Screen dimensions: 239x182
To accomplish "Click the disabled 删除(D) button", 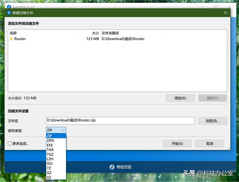I will point(213,98).
